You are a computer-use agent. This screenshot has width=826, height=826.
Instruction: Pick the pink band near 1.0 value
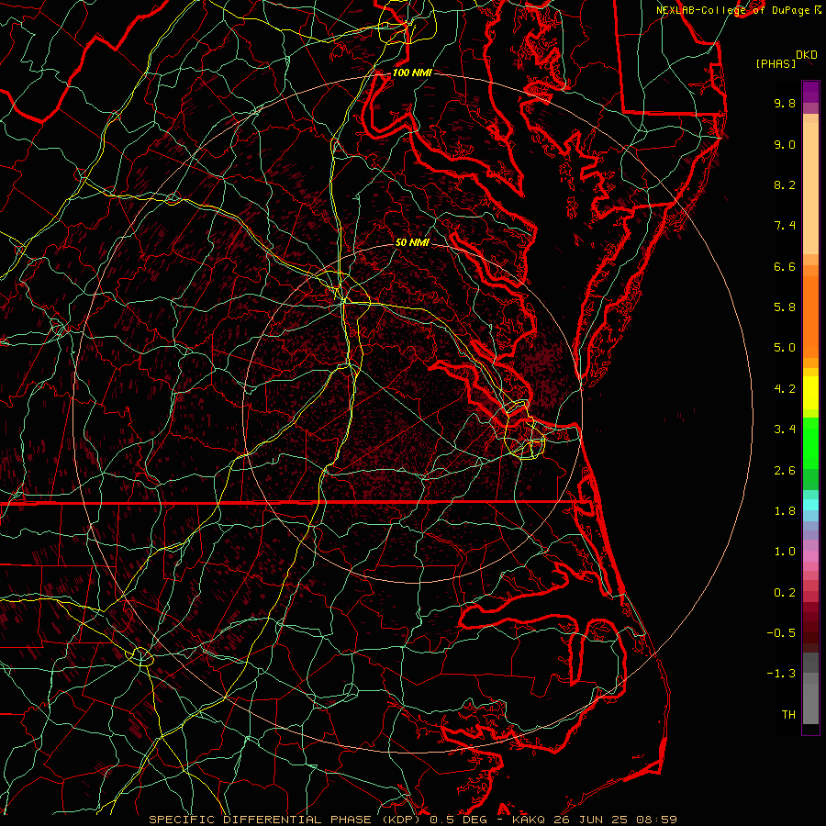coord(810,556)
